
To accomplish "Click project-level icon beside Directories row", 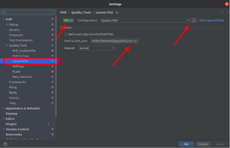I will (x=52, y=134).
